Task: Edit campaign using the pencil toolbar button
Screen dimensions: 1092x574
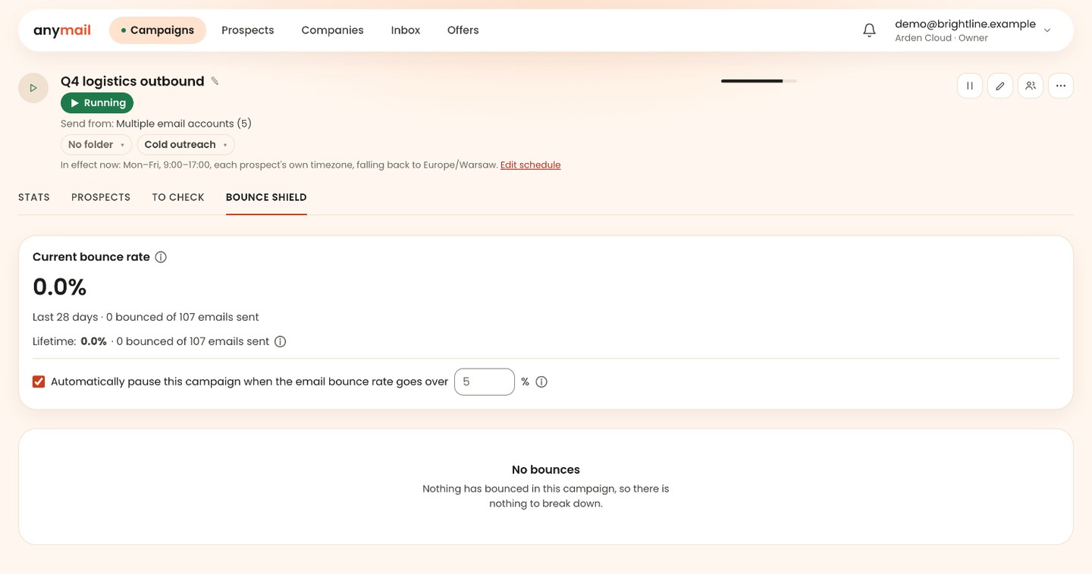Action: pos(1000,86)
